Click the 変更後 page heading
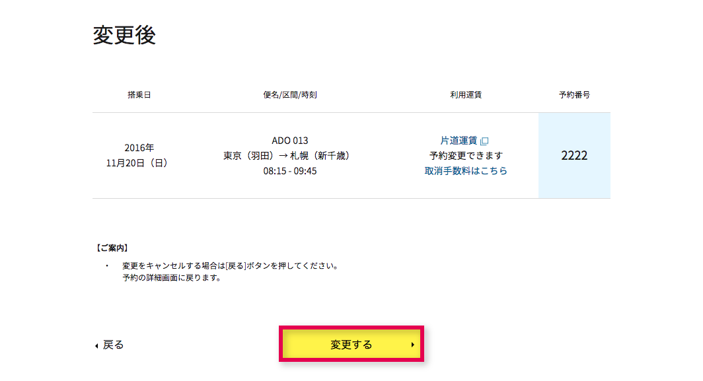 point(124,35)
